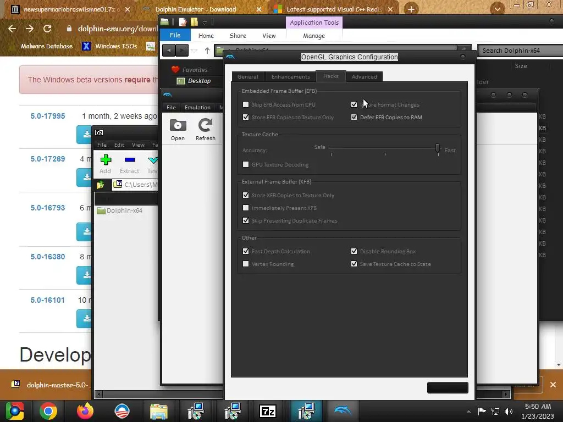Reload the dolphin-emu.org page

tap(47, 29)
